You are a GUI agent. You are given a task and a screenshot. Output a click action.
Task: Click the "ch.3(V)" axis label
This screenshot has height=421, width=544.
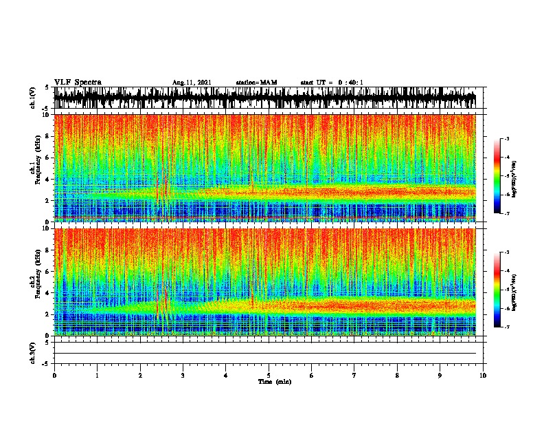coord(32,354)
